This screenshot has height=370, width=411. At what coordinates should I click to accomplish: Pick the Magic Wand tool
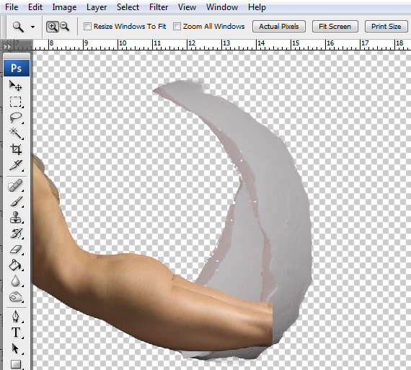coord(15,133)
